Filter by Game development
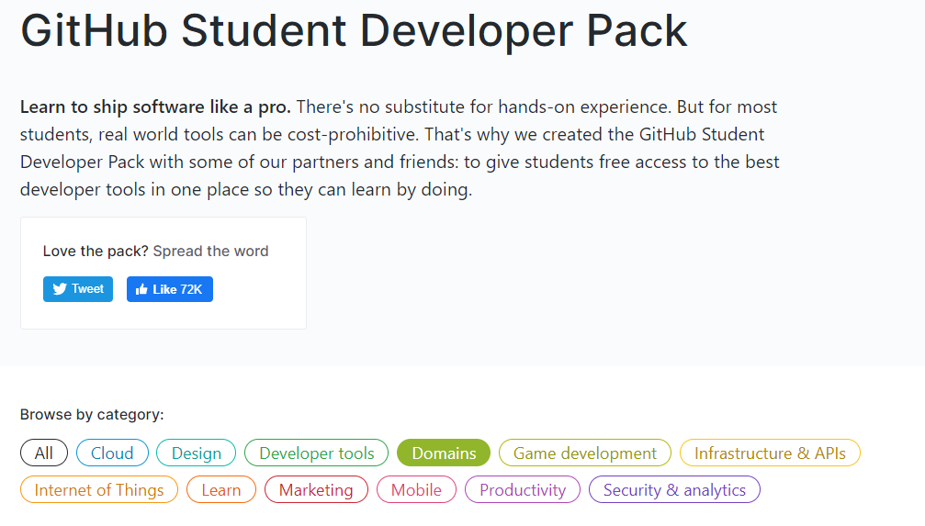925x526 pixels. tap(585, 453)
